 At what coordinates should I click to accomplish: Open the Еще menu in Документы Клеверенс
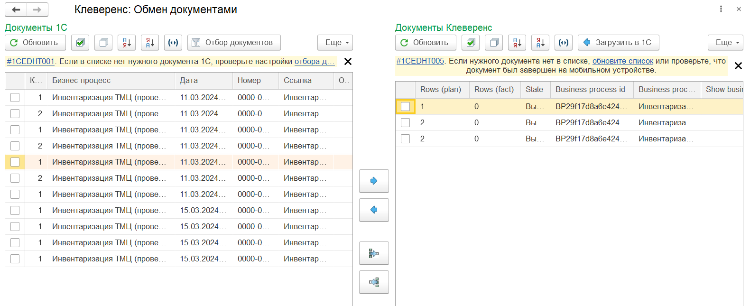pyautogui.click(x=725, y=43)
